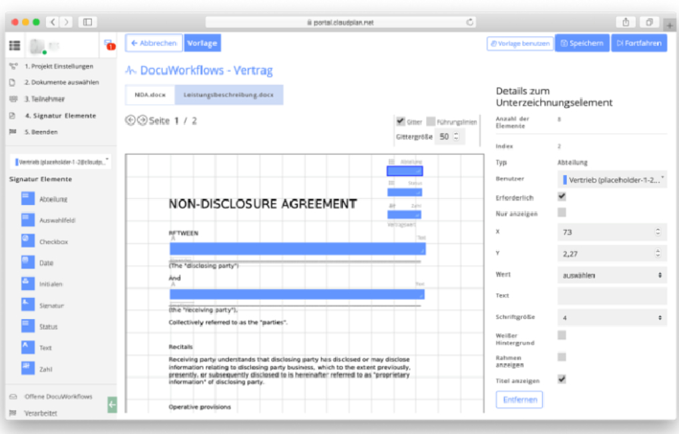Screen dimensions: 679x434
Task: Select the Signatur element icon
Action: [28, 304]
